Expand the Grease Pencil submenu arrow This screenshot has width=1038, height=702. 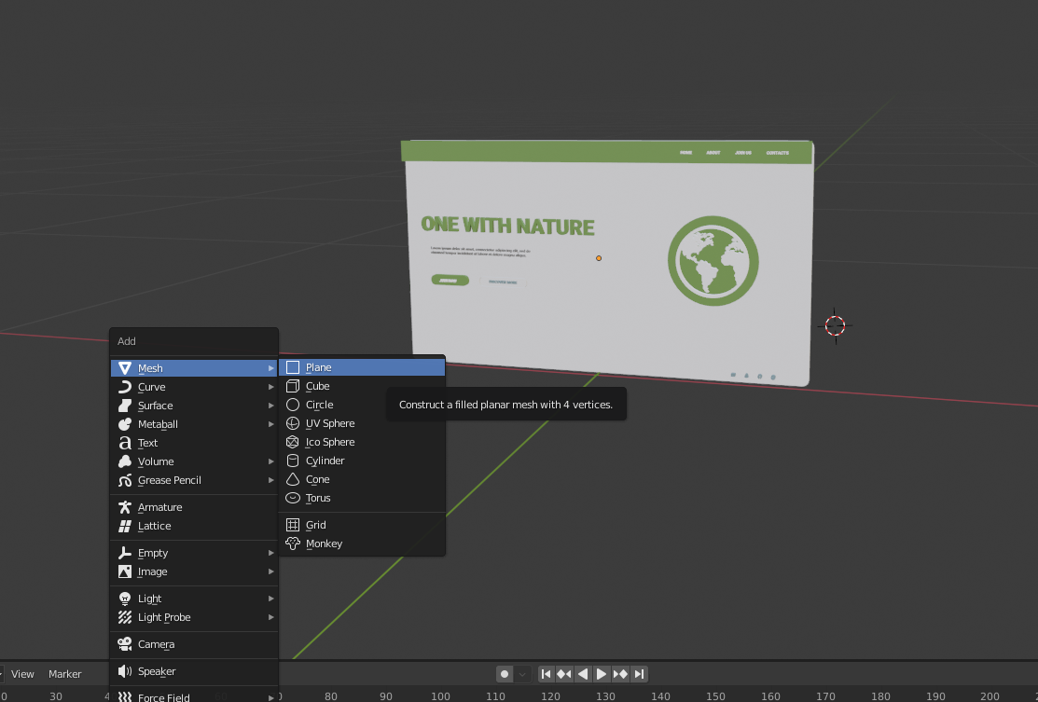click(270, 480)
